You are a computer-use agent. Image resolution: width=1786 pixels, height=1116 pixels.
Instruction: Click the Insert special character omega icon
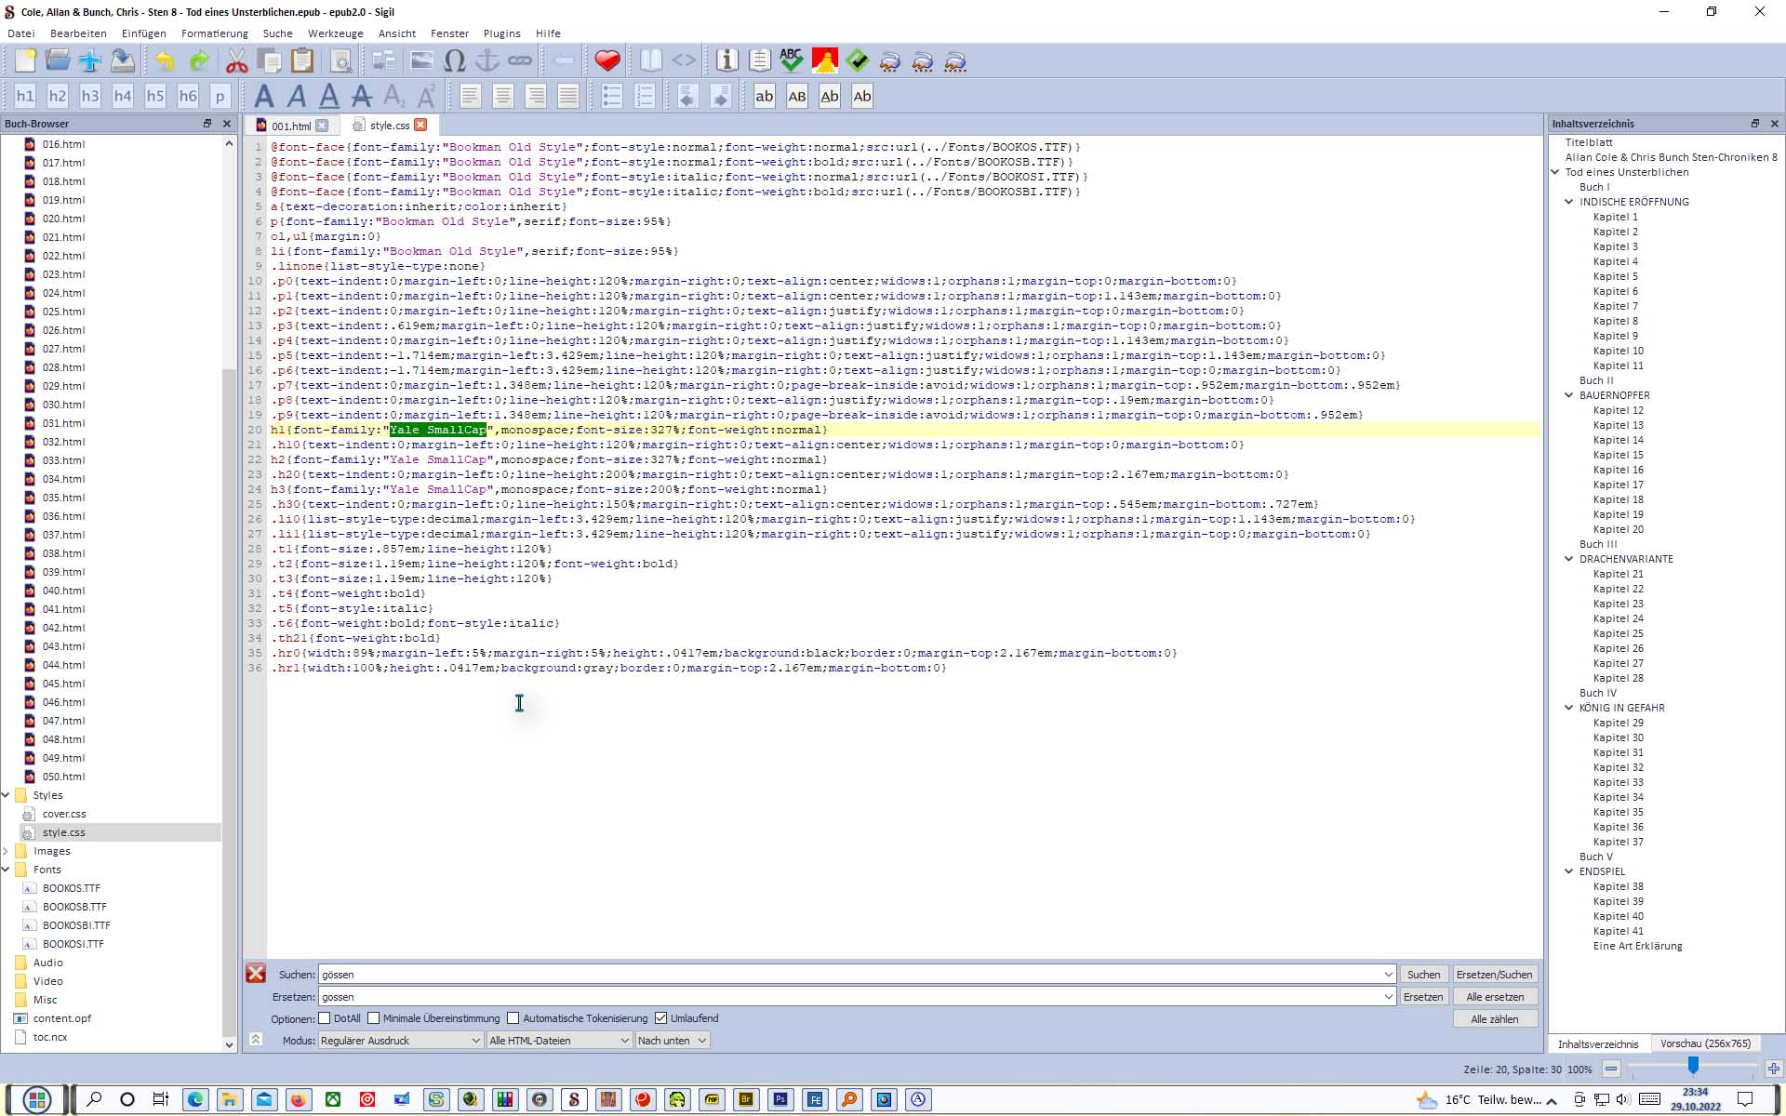point(454,61)
